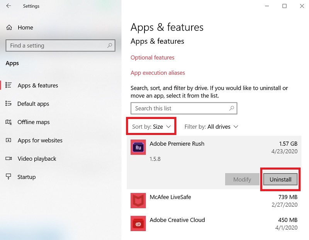Open Default apps section
The width and height of the screenshot is (309, 240).
pyautogui.click(x=33, y=104)
